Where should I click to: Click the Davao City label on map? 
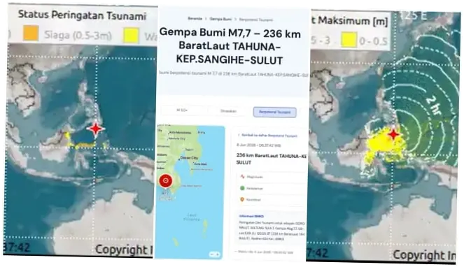coord(189,158)
